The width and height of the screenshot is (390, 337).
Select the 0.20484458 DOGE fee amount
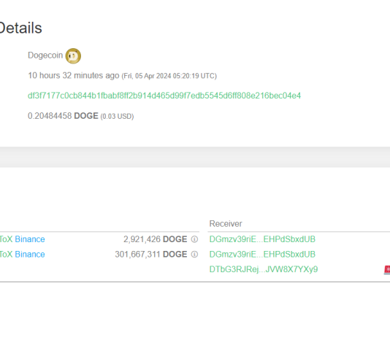click(63, 116)
